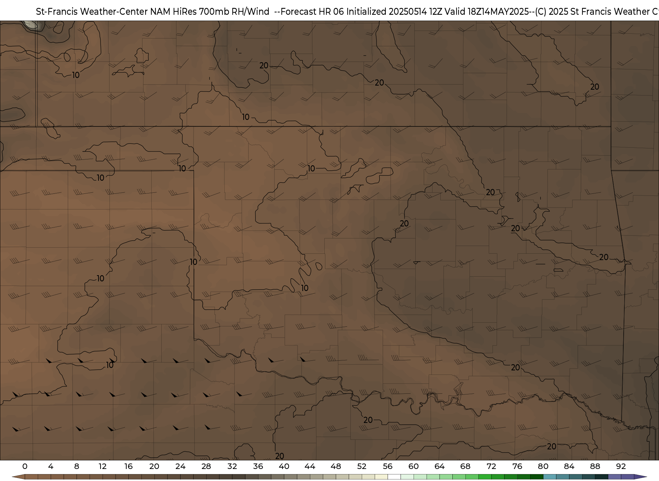
Task: Click the colorbar label "40"
Action: tap(284, 466)
